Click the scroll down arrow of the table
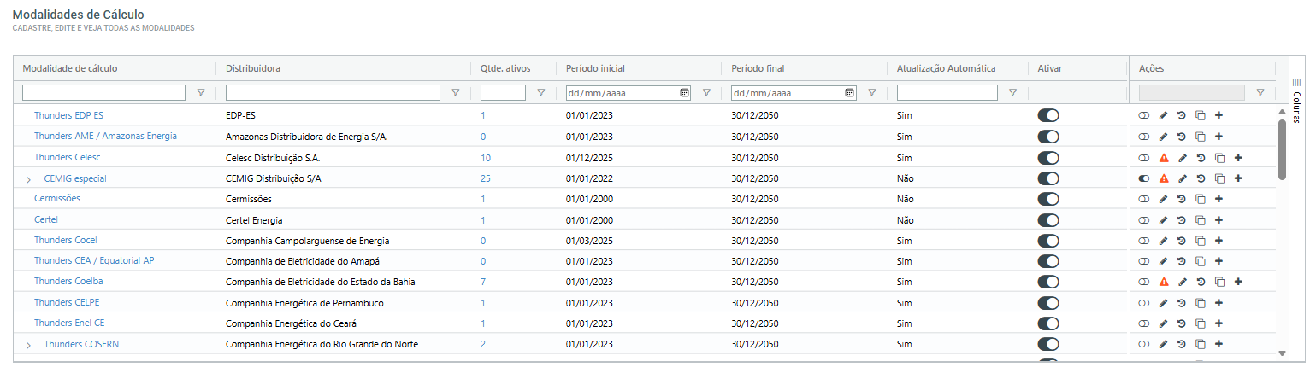1316x373 pixels. pyautogui.click(x=1282, y=353)
